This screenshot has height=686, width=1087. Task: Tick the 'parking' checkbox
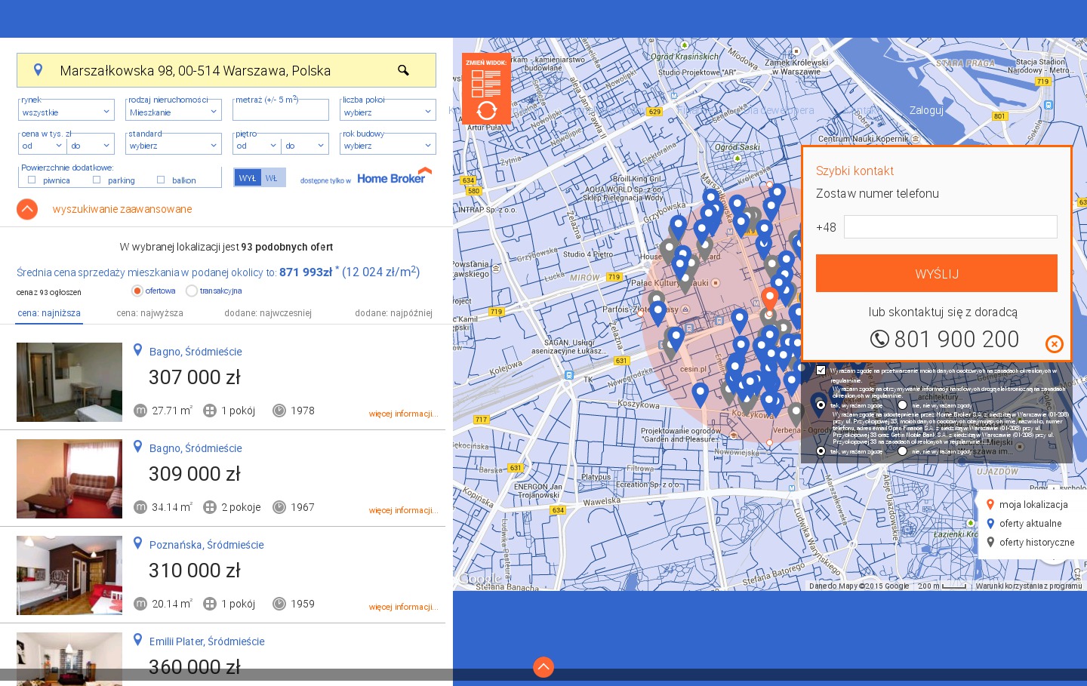[97, 180]
